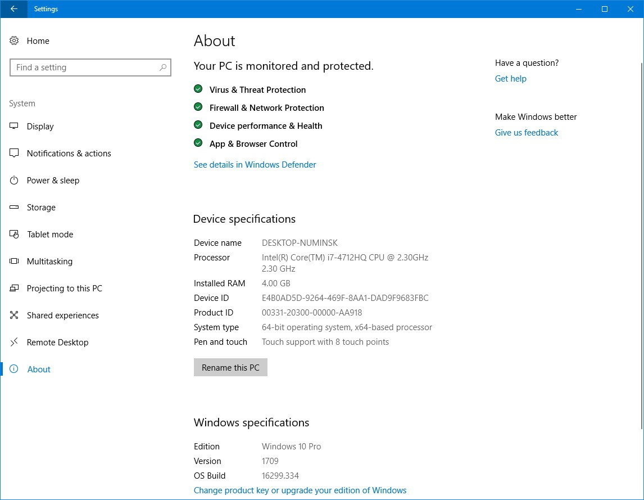Viewport: 644px width, 500px height.
Task: Click system type 64-bit operating system text
Action: pos(347,327)
